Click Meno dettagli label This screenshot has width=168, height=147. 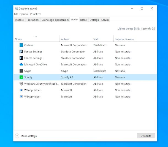click(29, 136)
